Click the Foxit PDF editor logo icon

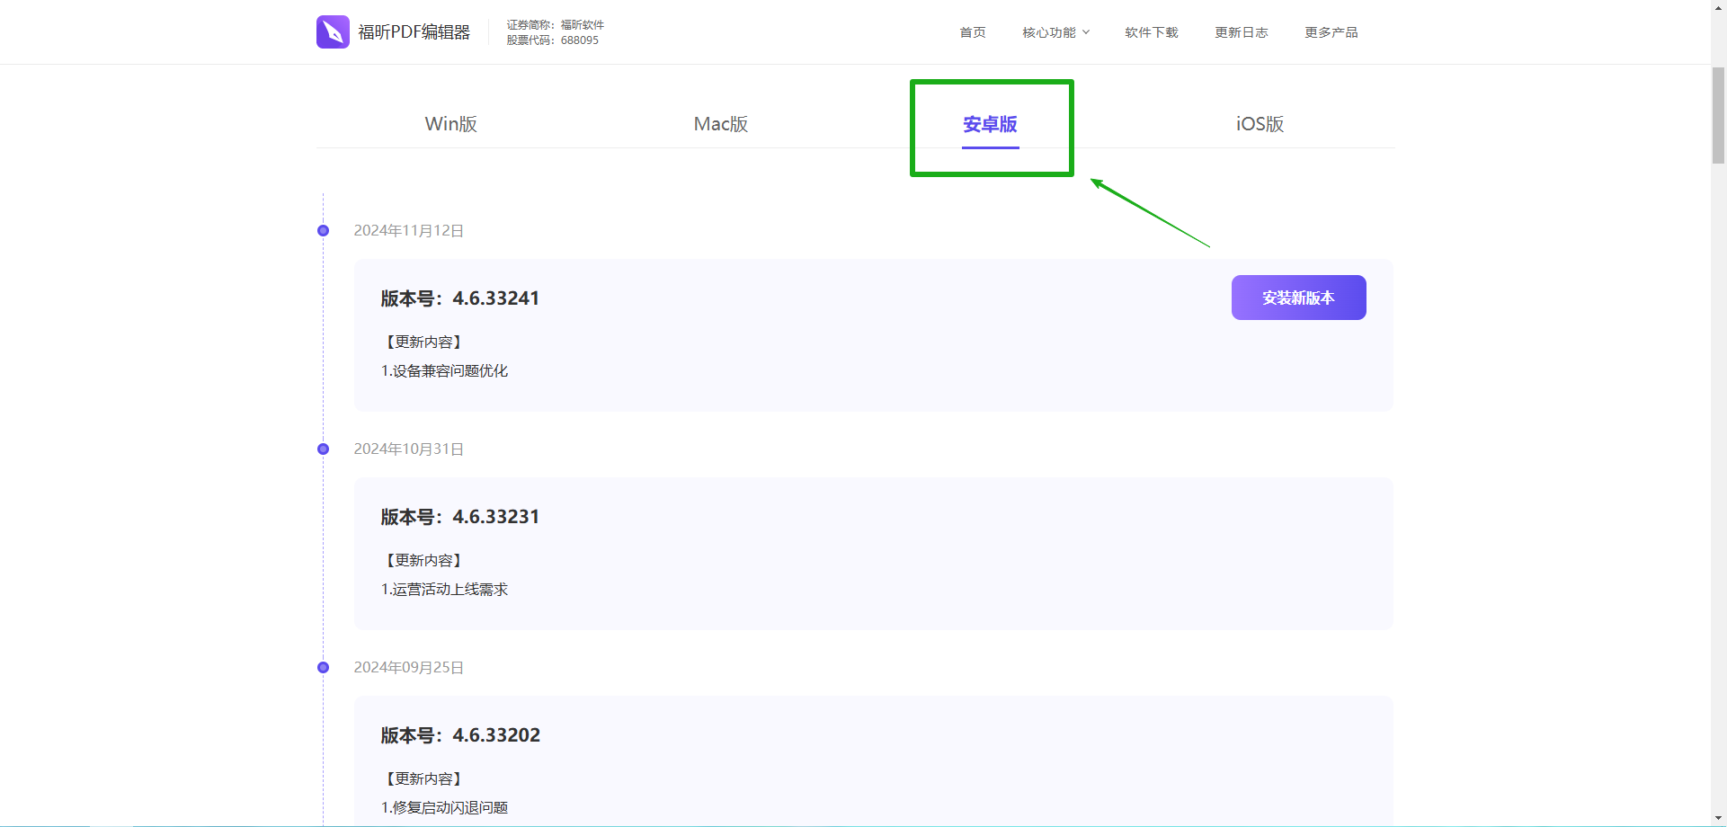click(x=333, y=32)
